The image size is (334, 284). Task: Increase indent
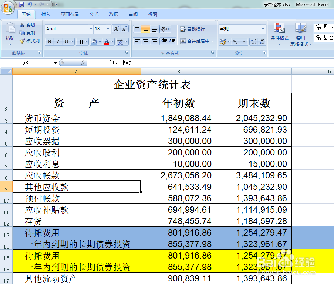pos(172,41)
